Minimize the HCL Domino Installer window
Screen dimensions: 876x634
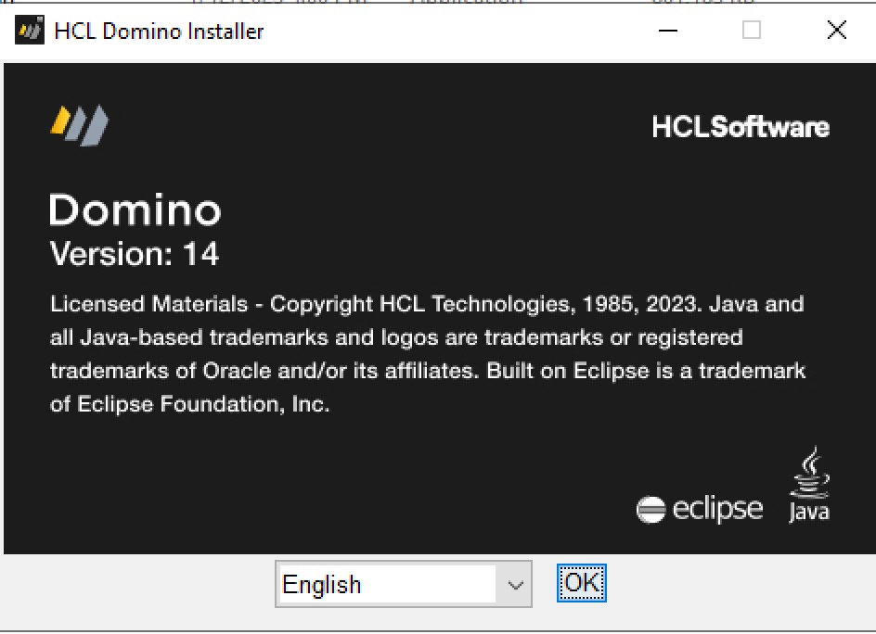(666, 31)
